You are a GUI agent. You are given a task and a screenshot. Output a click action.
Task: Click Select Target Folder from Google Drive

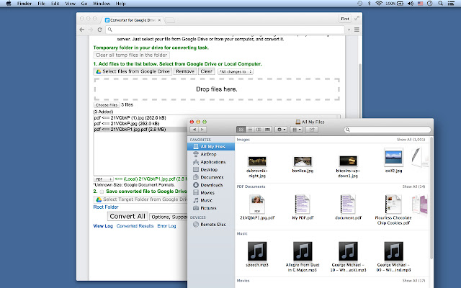[140, 199]
